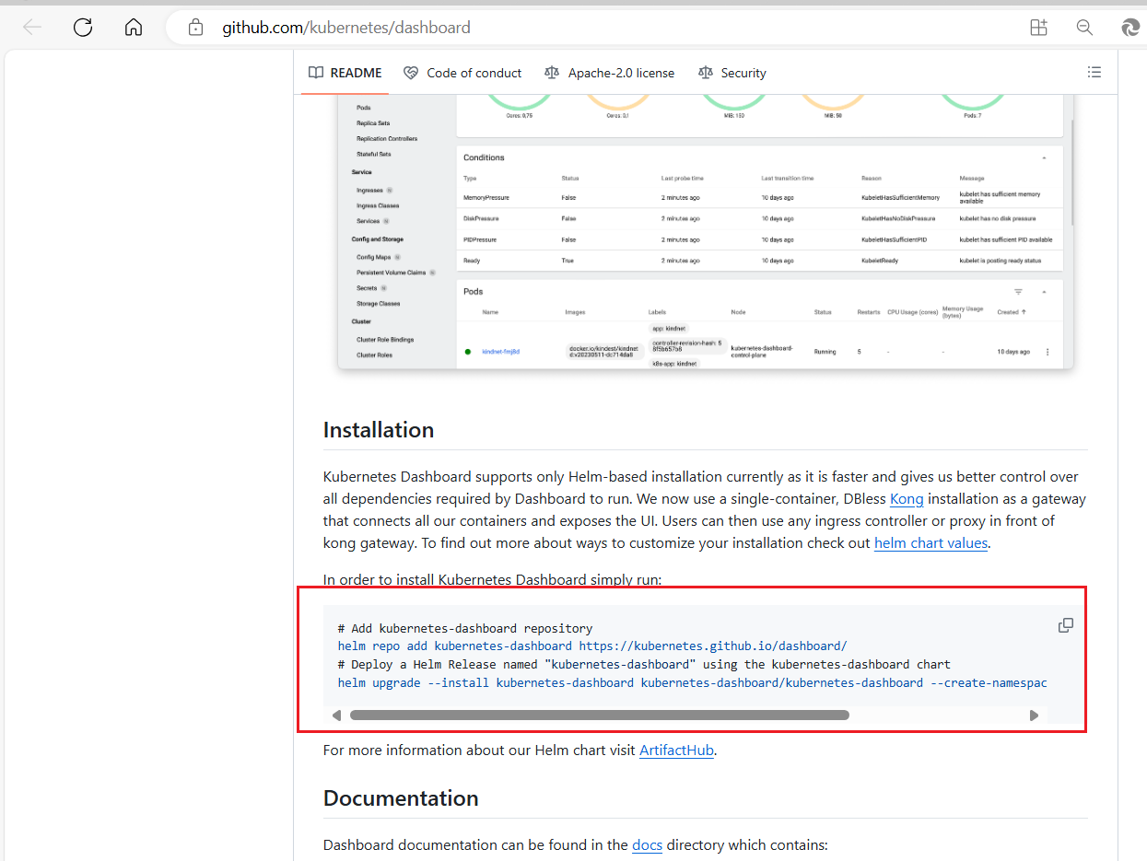
Task: Visit the ArtifactHub link
Action: tap(676, 750)
